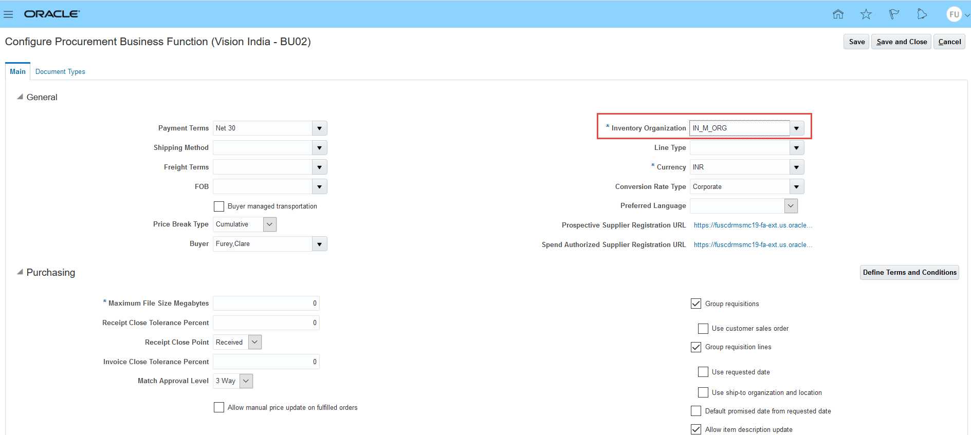The height and width of the screenshot is (435, 971).
Task: Click the Currency field showing INR
Action: 739,167
